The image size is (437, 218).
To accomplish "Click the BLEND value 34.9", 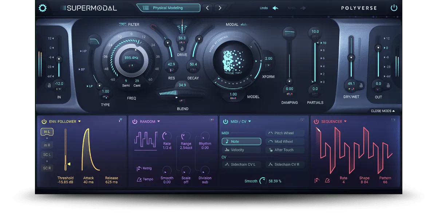I will click(x=182, y=85).
